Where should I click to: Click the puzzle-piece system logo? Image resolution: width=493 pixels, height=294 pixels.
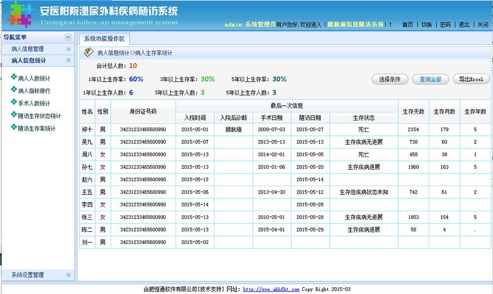click(20, 14)
